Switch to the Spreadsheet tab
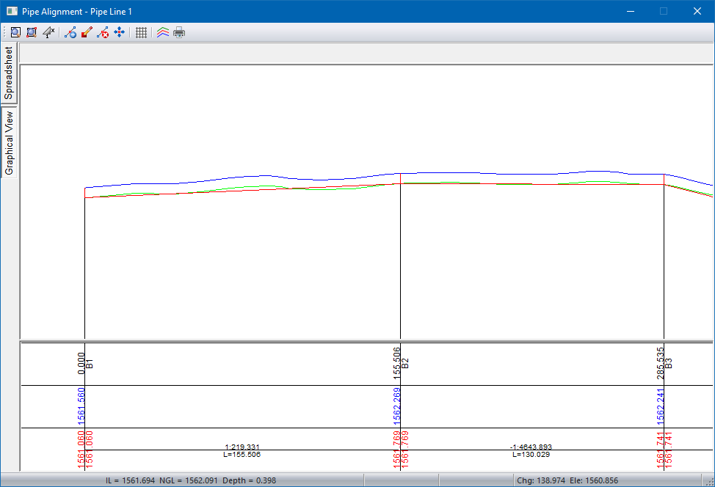 pos(9,73)
